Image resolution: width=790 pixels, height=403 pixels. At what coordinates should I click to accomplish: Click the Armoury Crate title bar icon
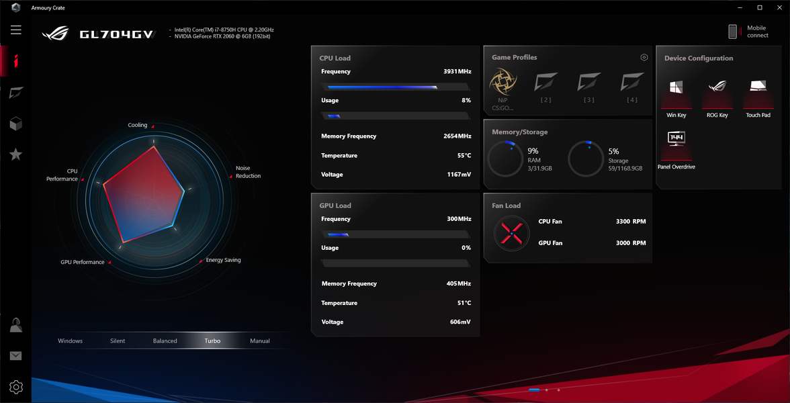pos(15,7)
